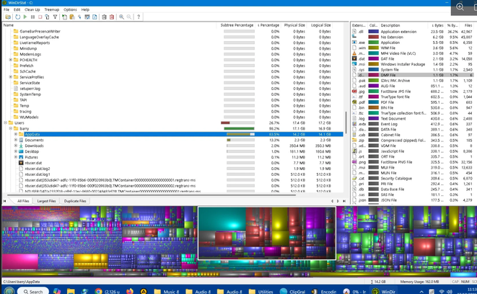Click the funnel filter toolbar icon
477x294 pixels.
55,17
